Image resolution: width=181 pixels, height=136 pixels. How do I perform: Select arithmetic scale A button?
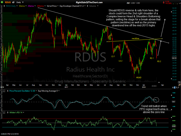point(173,87)
